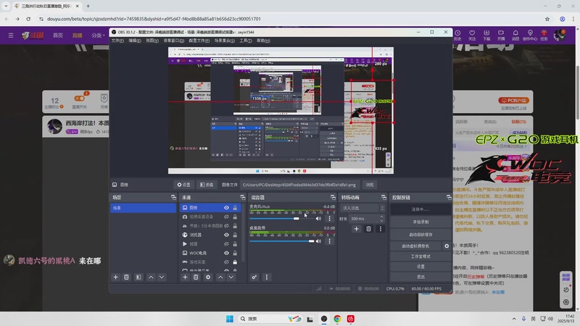This screenshot has height=326, width=580.
Task: Click 启动虚拟摄像机 button
Action: point(415,246)
